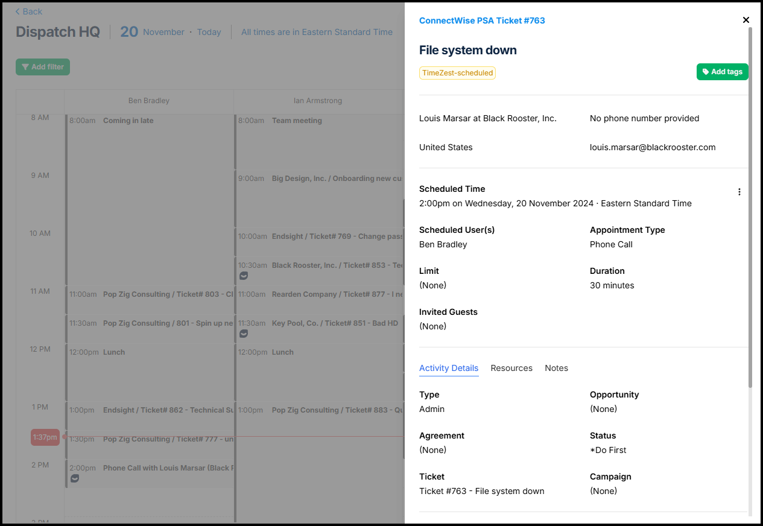Select the TimeZest-scheduled tag
The height and width of the screenshot is (526, 763).
pyautogui.click(x=457, y=73)
